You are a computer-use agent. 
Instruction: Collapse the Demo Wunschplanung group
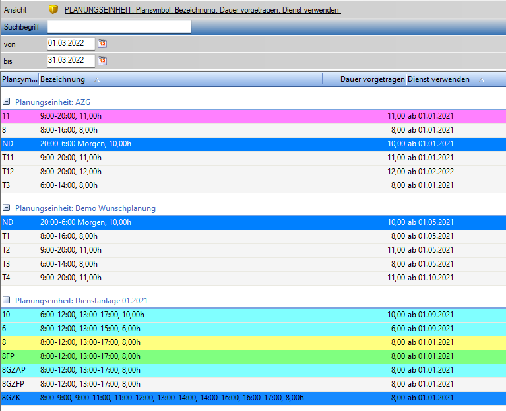6,208
